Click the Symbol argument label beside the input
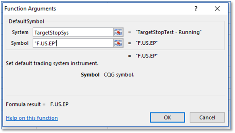The width and height of the screenshot is (235, 133). [x=20, y=43]
